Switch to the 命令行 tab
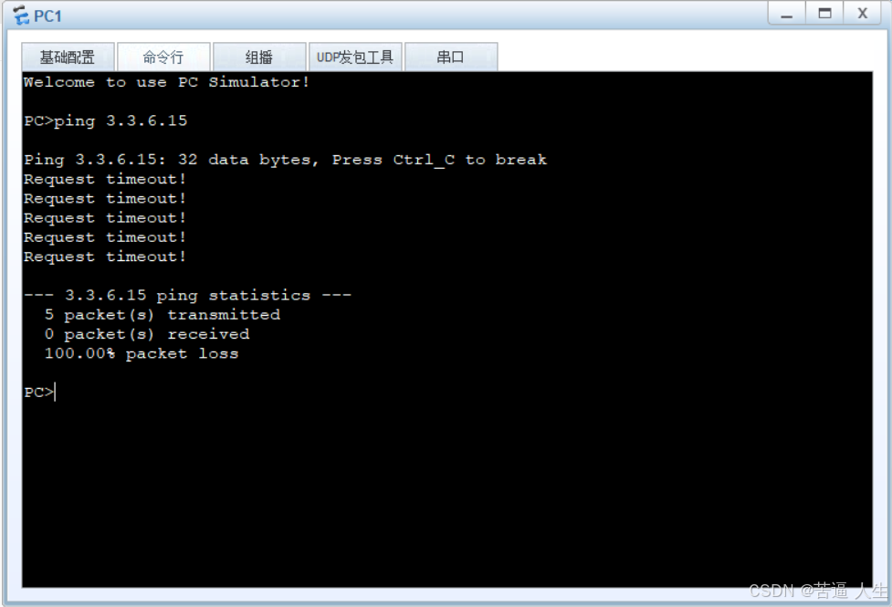The image size is (892, 607). pos(163,57)
